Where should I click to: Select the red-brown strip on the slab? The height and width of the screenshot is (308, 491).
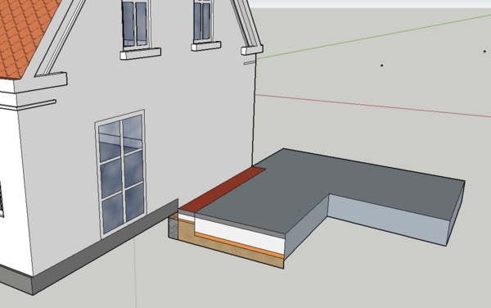click(x=223, y=189)
